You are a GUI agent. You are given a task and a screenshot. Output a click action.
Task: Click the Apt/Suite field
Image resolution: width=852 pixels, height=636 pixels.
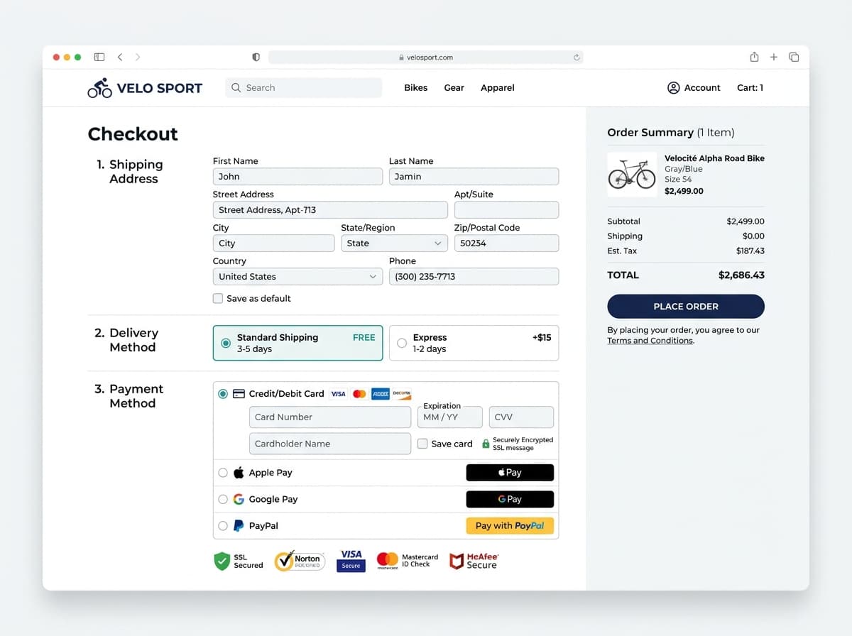point(506,210)
